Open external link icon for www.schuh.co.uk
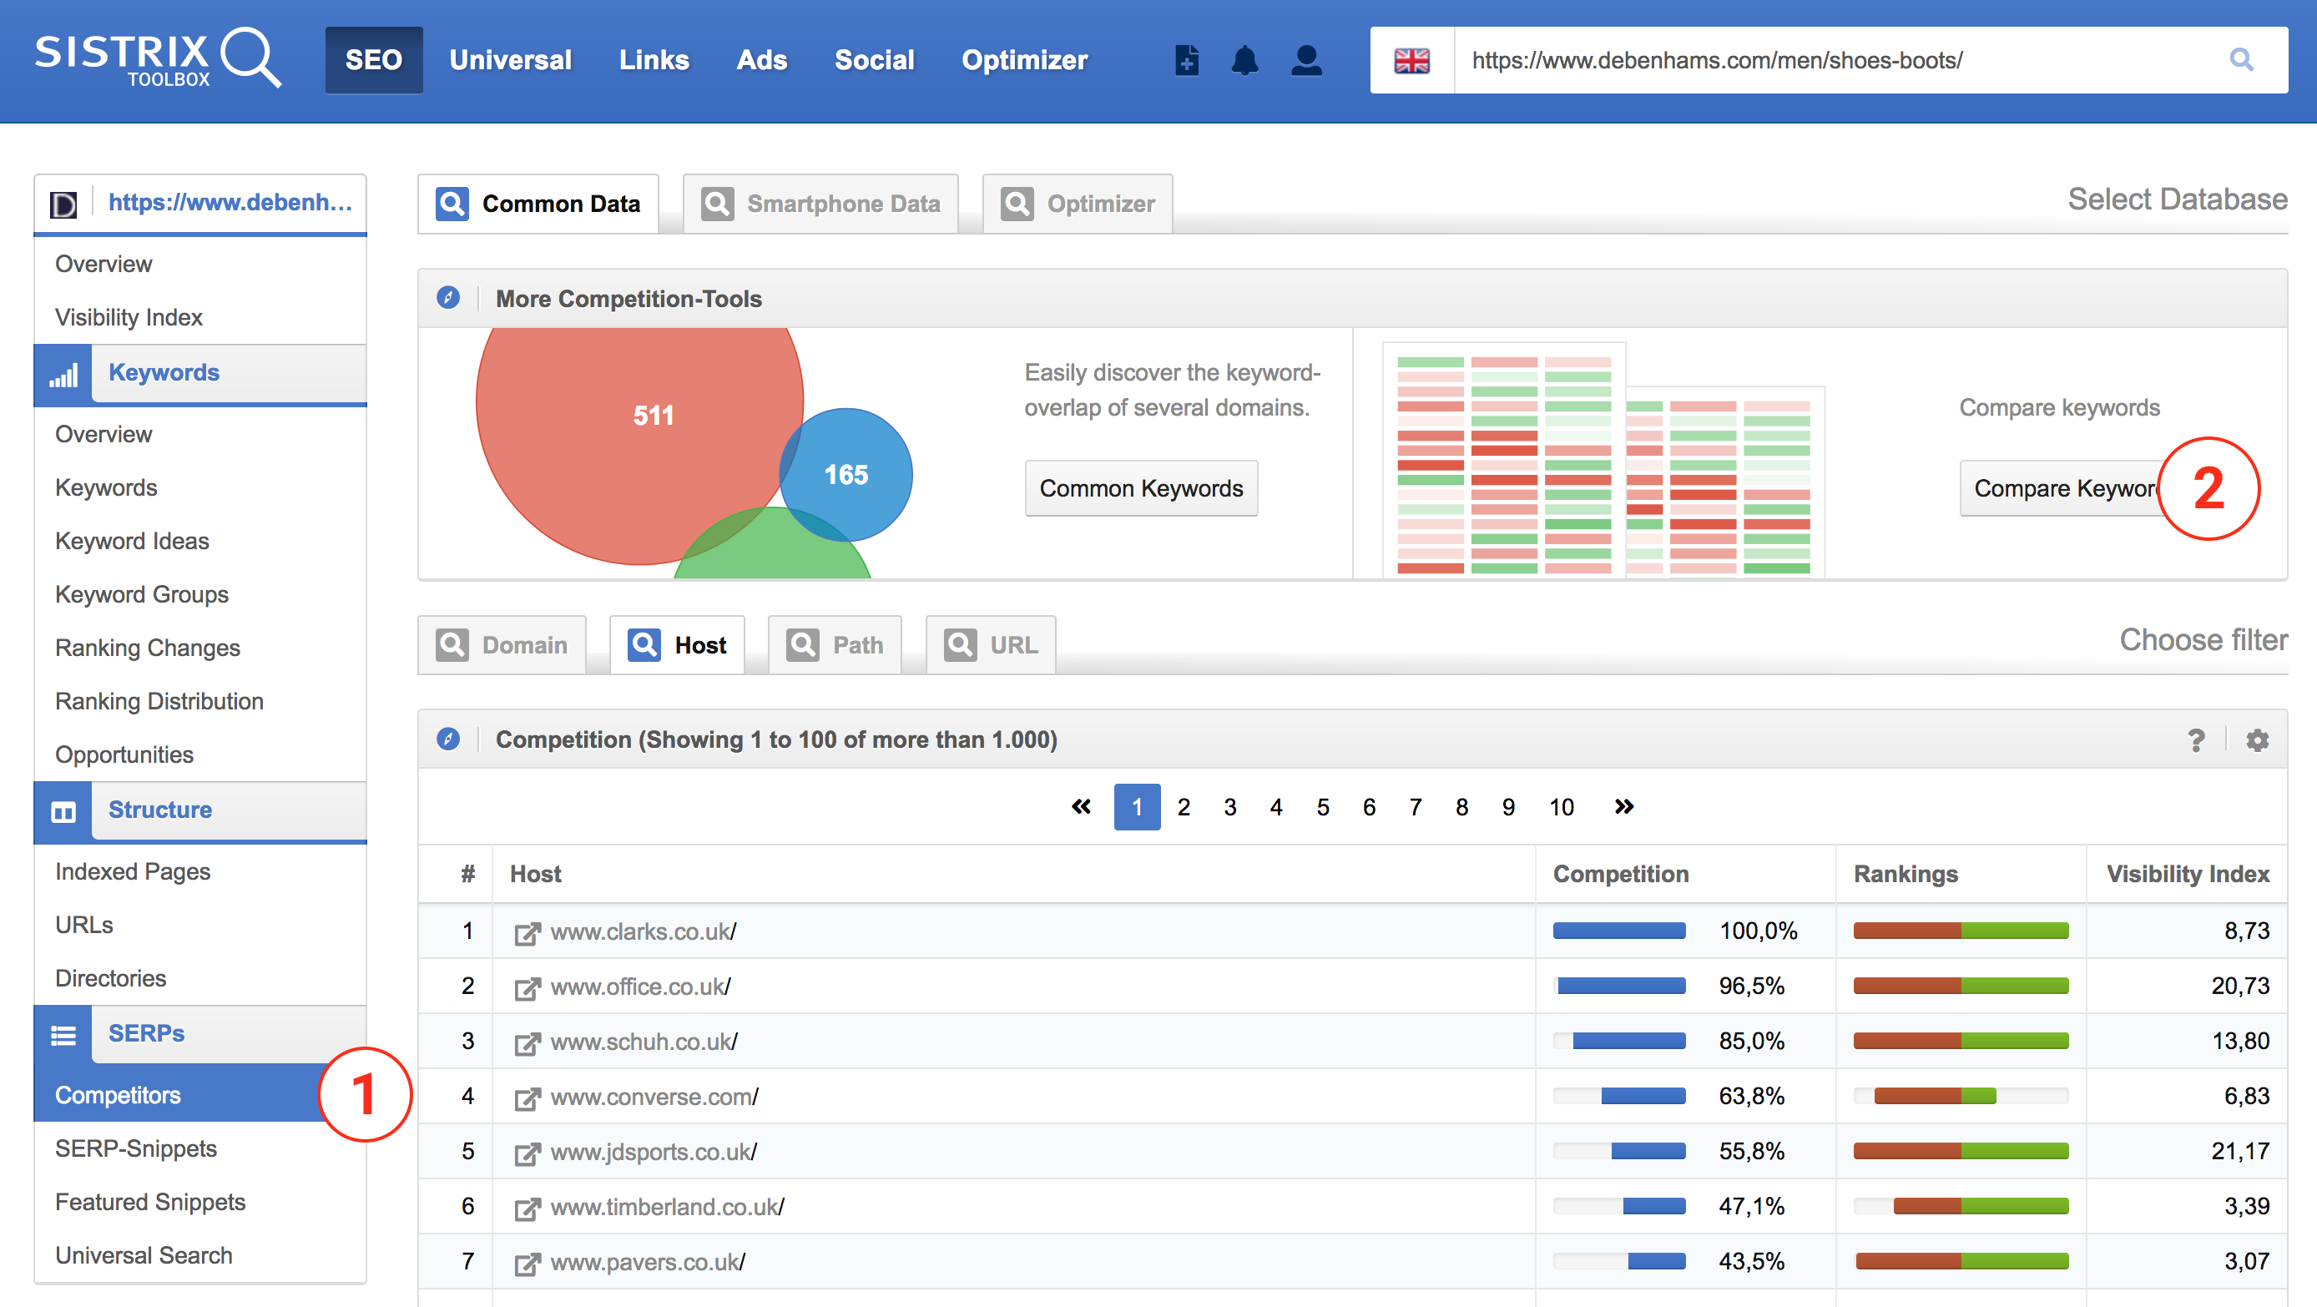This screenshot has width=2317, height=1307. (527, 1042)
